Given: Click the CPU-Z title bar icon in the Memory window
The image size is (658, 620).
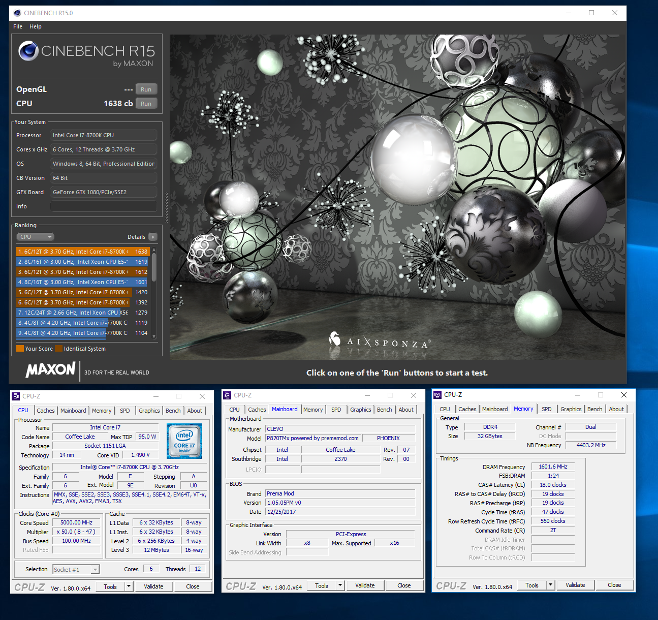Looking at the screenshot, I should point(437,395).
